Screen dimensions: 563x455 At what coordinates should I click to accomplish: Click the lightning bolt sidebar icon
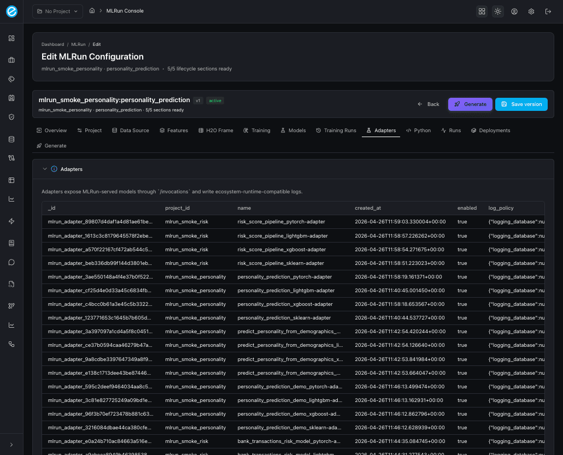pyautogui.click(x=11, y=221)
